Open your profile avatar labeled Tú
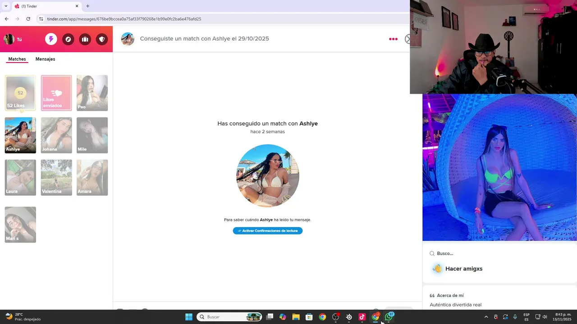The height and width of the screenshot is (324, 577). click(9, 39)
